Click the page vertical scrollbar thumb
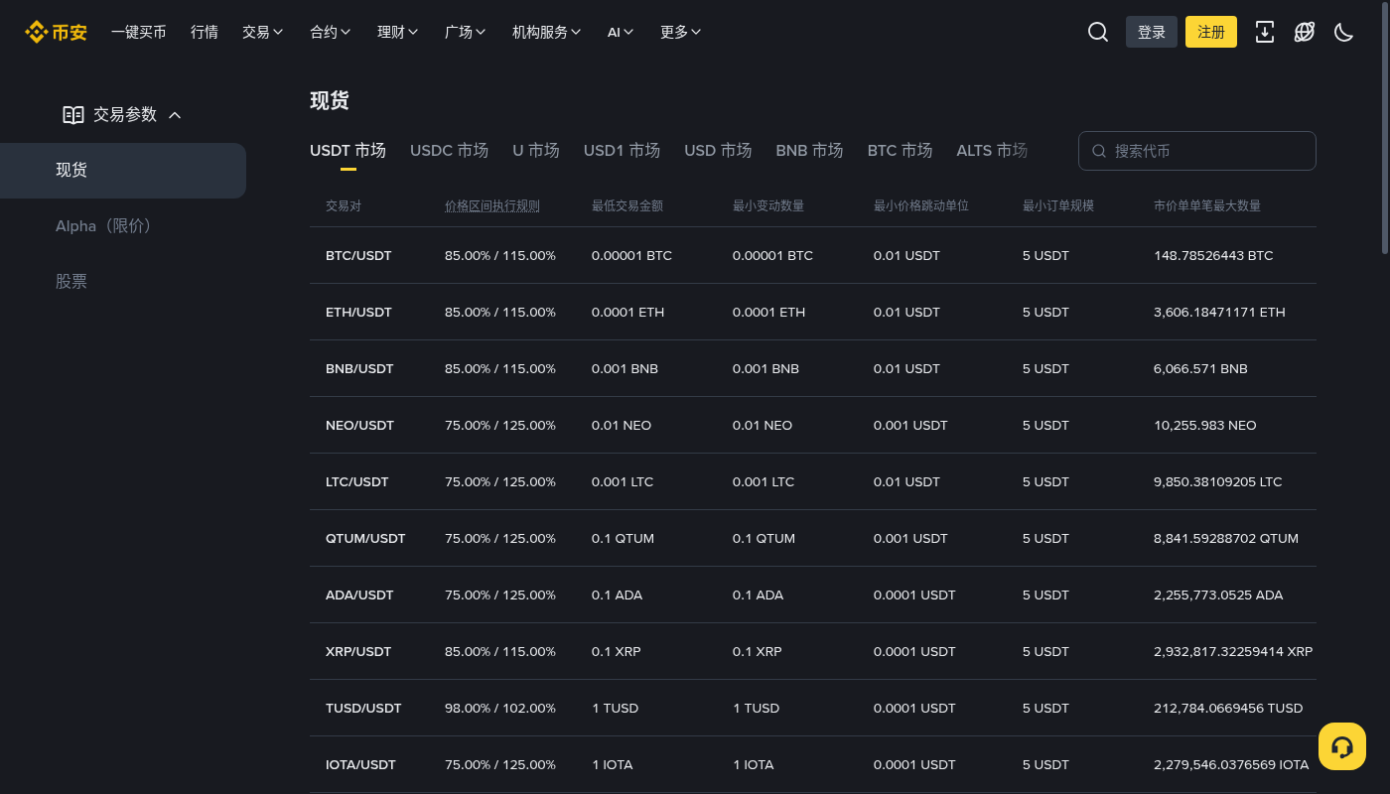This screenshot has width=1390, height=794. click(1386, 129)
